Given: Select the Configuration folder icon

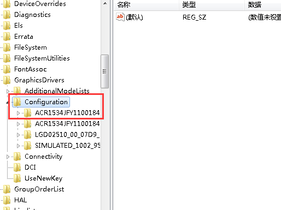Looking at the screenshot, I should [x=17, y=102].
